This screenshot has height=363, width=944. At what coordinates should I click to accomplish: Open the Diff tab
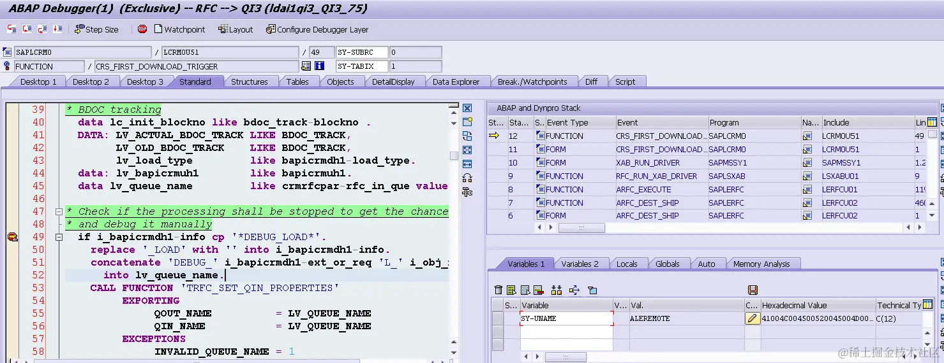click(592, 82)
